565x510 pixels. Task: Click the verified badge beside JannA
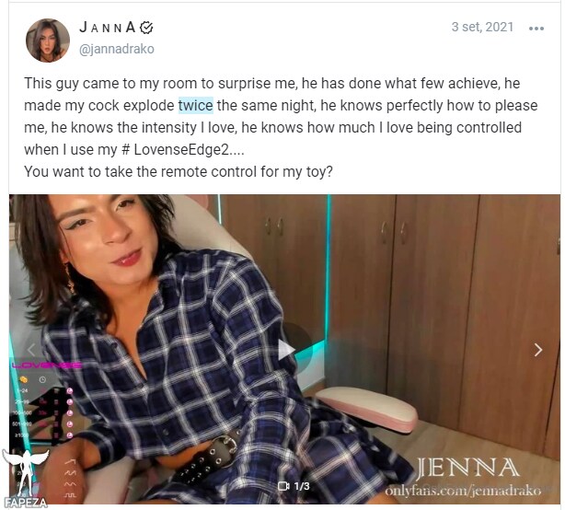pos(146,28)
